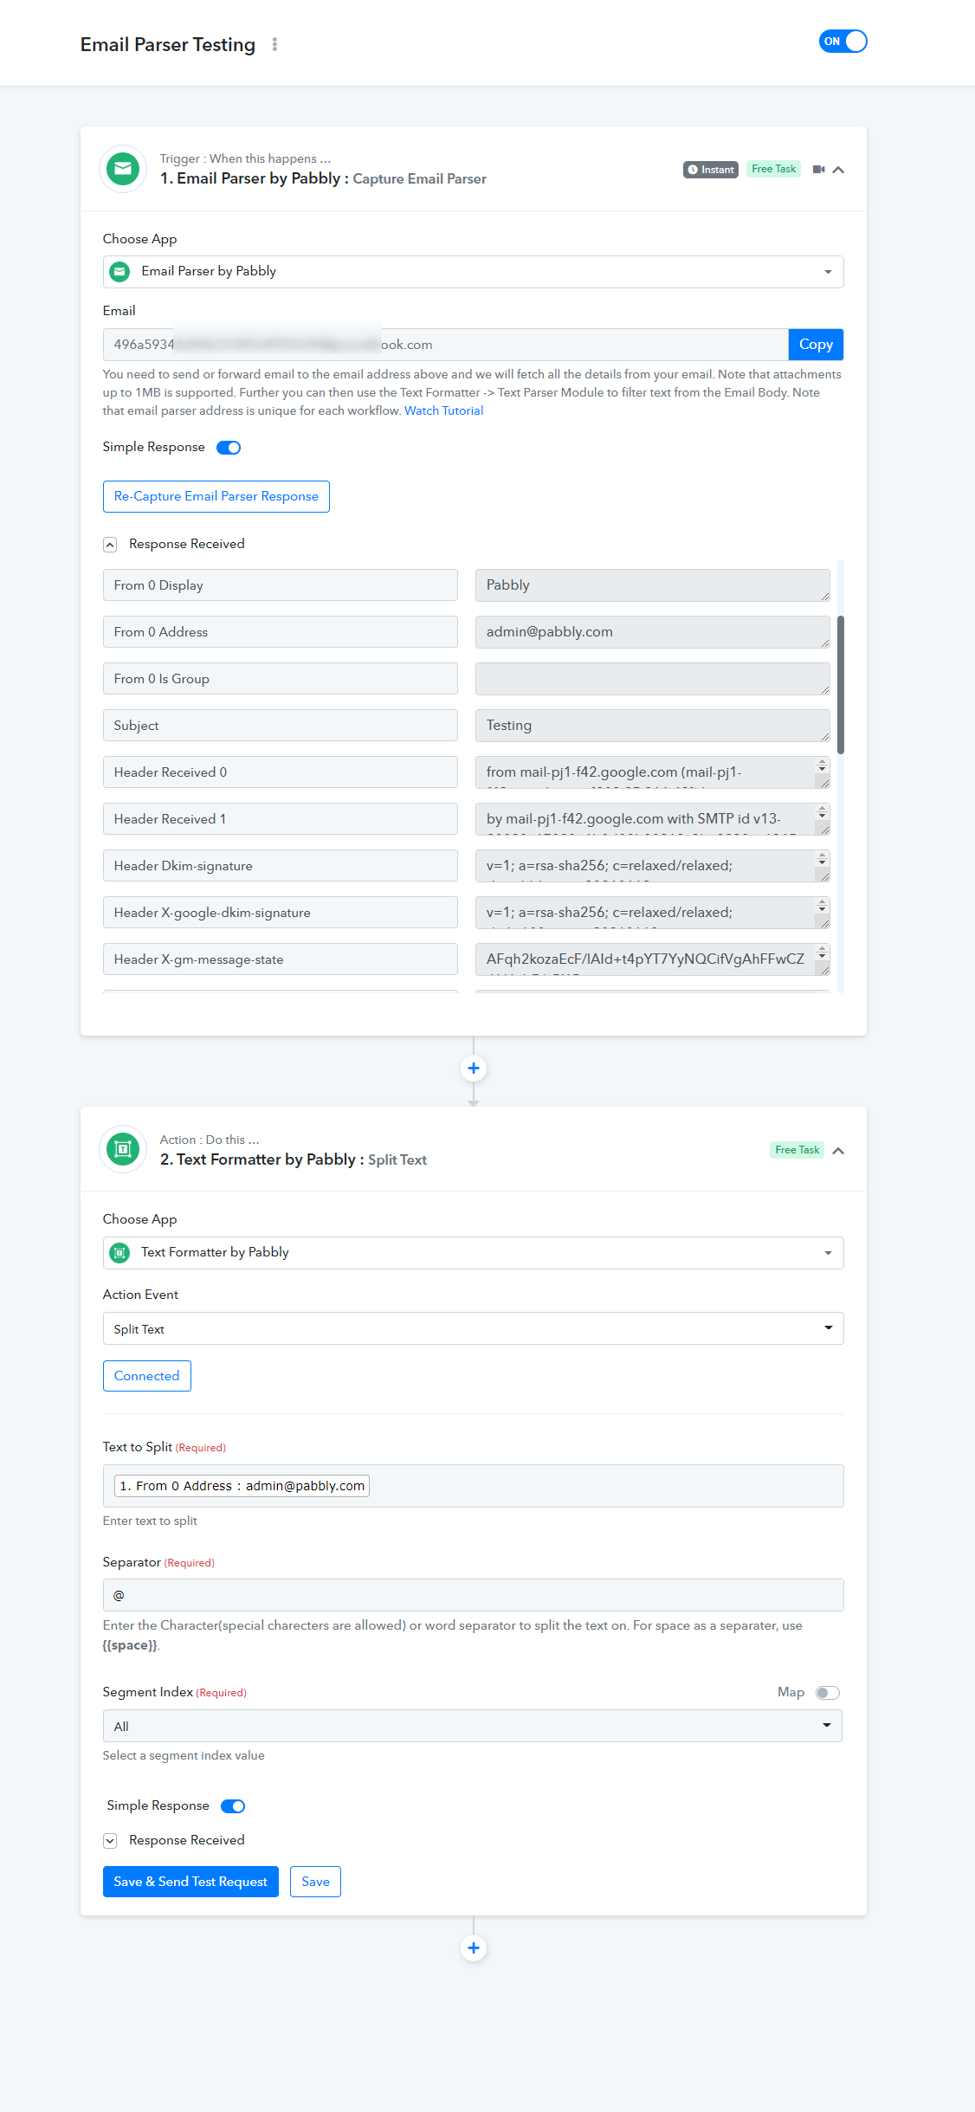
Task: Click the mapped From 0 Address tag
Action: (242, 1486)
